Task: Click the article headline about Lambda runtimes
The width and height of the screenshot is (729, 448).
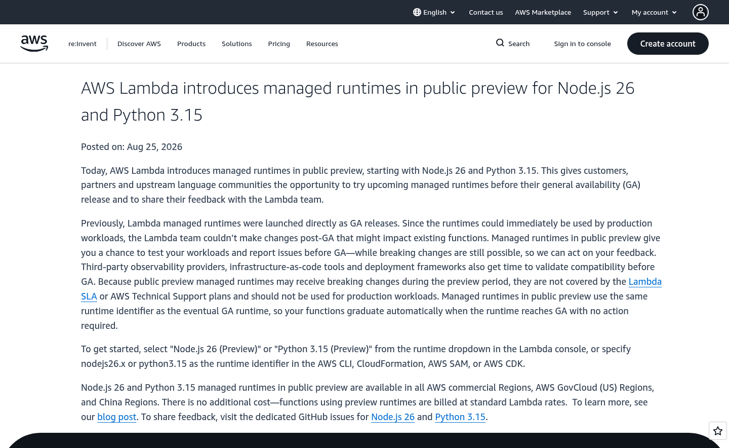Action: pyautogui.click(x=358, y=101)
